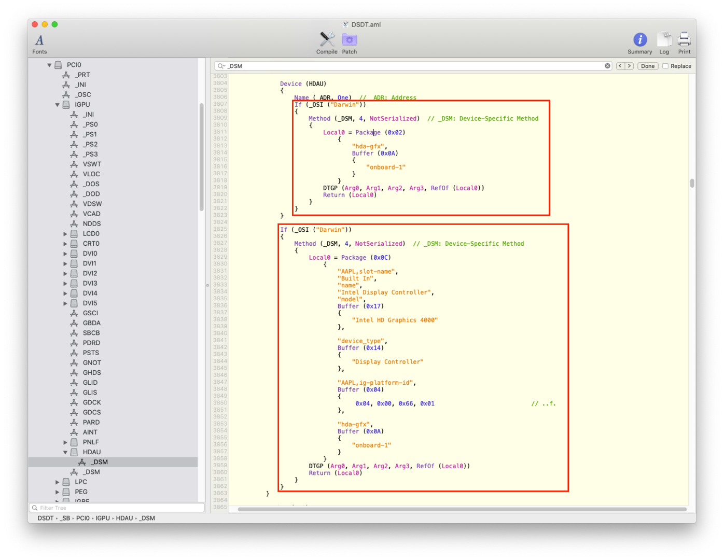
Task: Expand the LCD0 device node
Action: (x=65, y=234)
